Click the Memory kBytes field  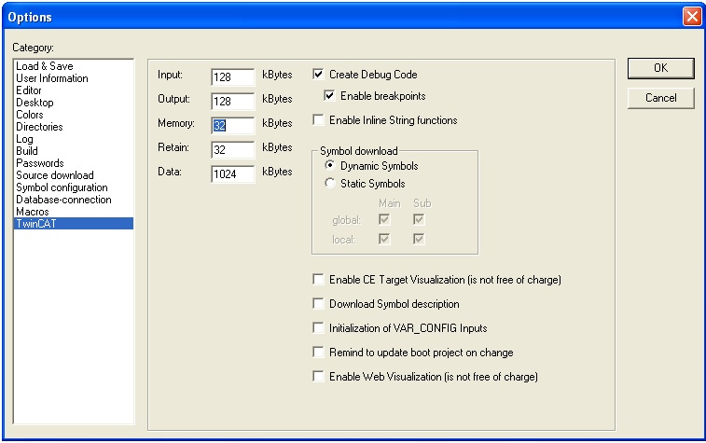[x=233, y=126]
